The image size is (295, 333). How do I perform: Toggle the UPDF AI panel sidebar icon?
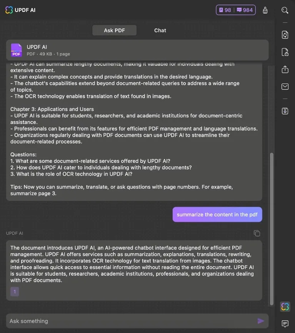click(285, 306)
